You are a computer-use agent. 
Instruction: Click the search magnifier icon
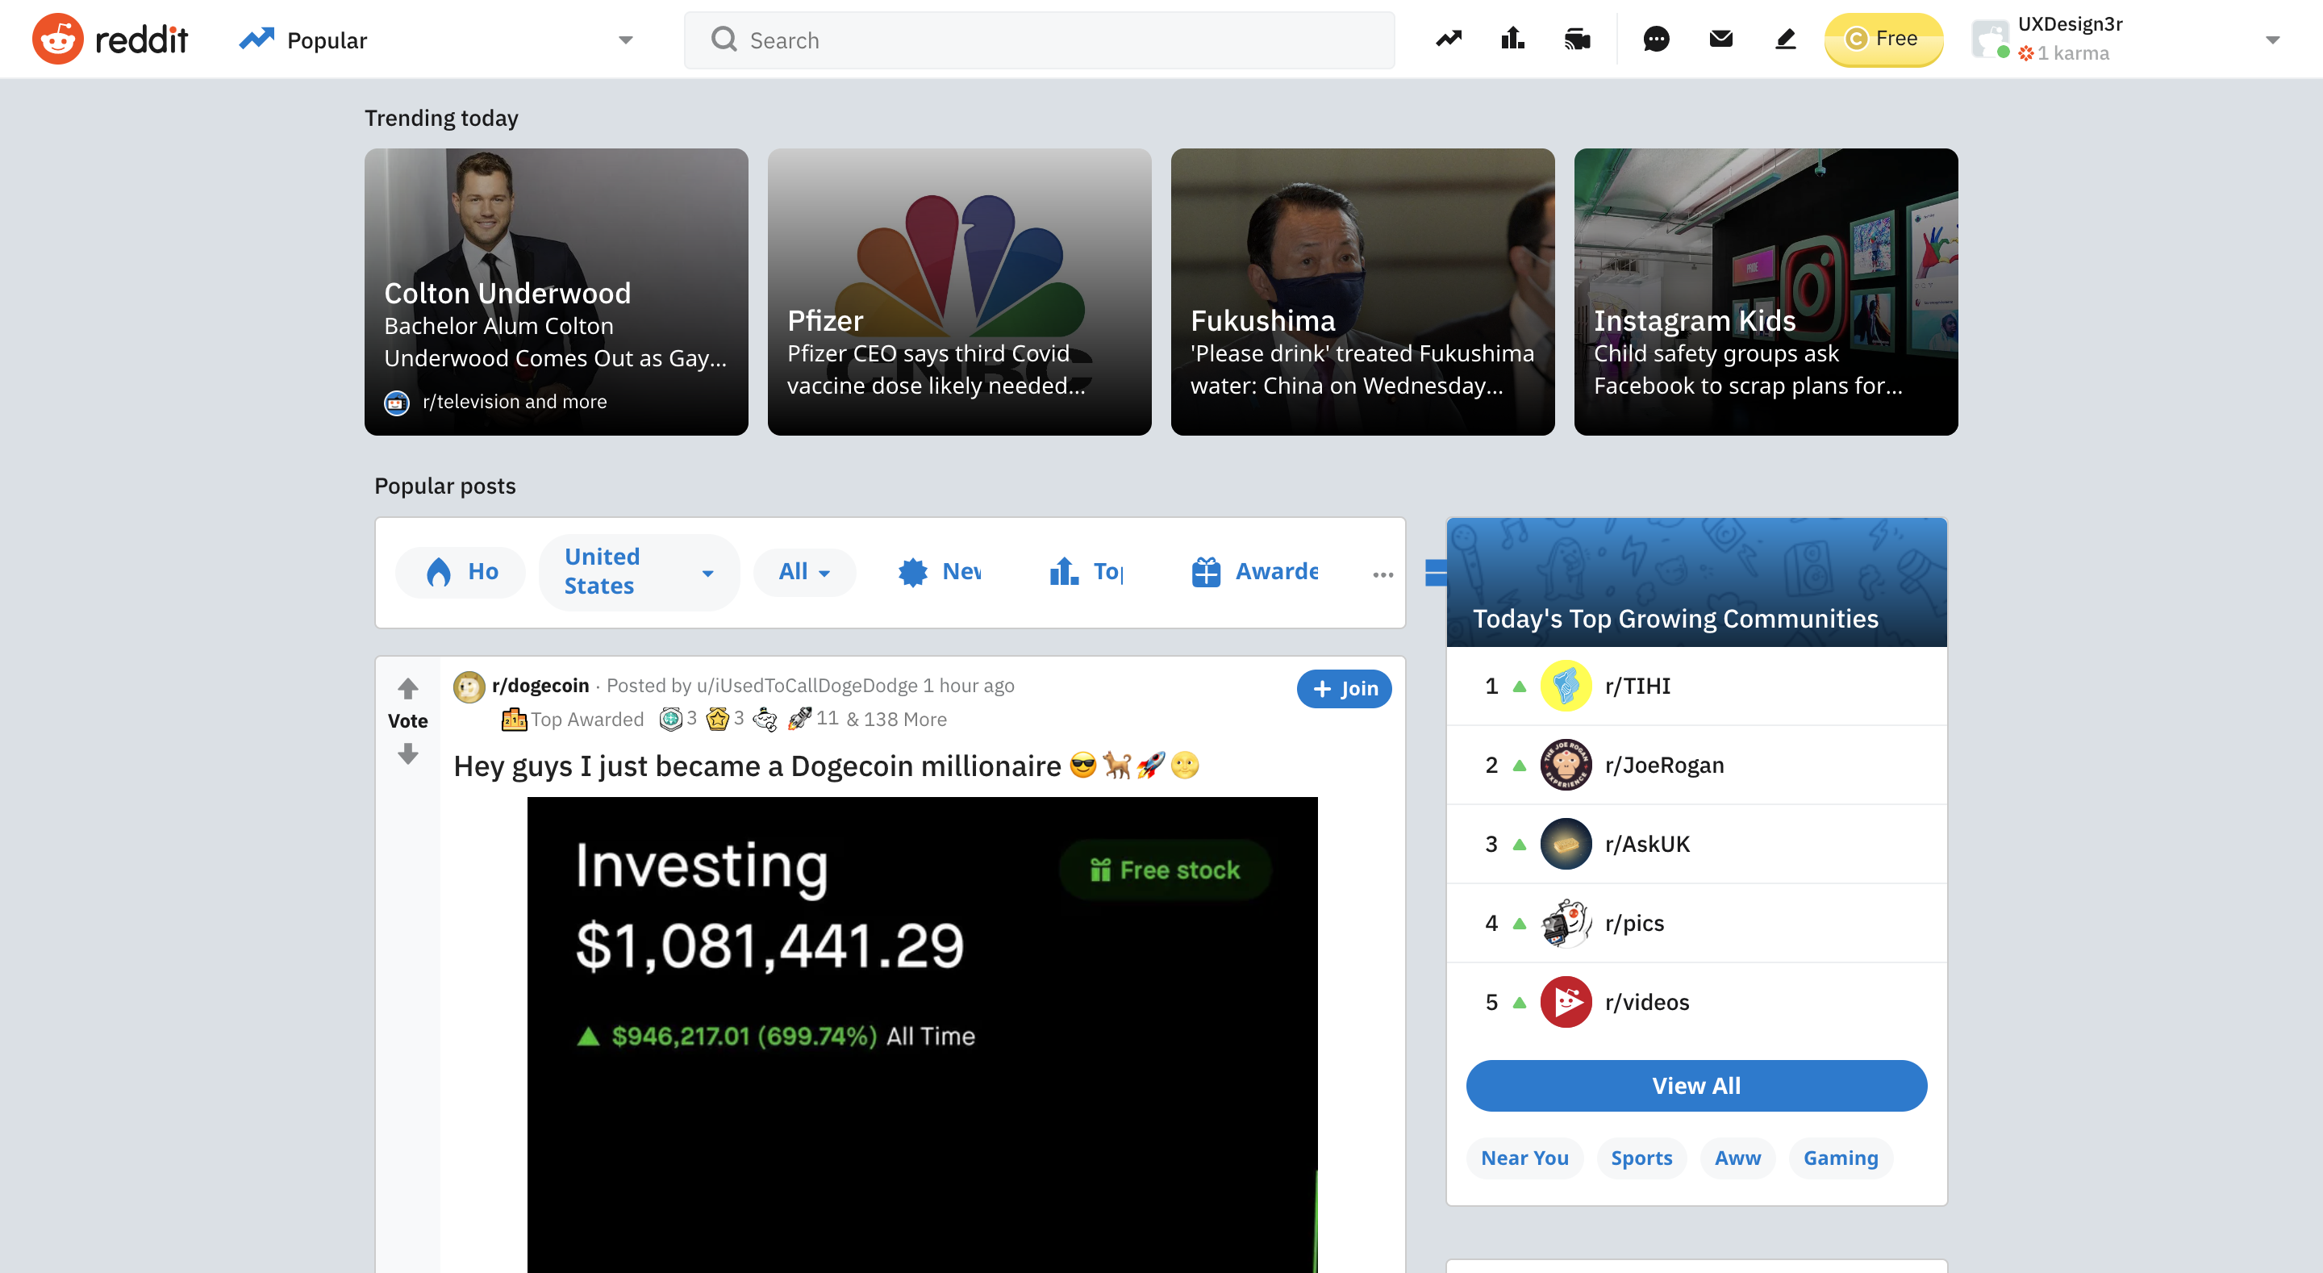pyautogui.click(x=724, y=39)
